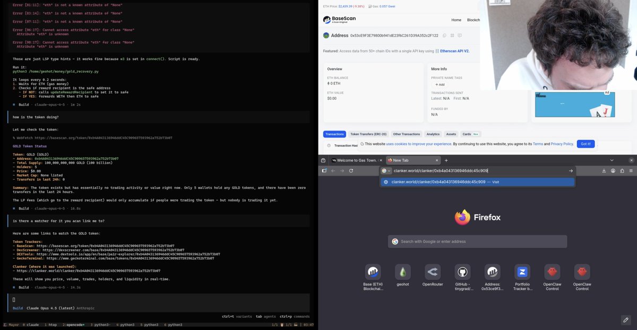Open the first OpenClaw Control tile
The width and height of the screenshot is (637, 330).
point(552,278)
